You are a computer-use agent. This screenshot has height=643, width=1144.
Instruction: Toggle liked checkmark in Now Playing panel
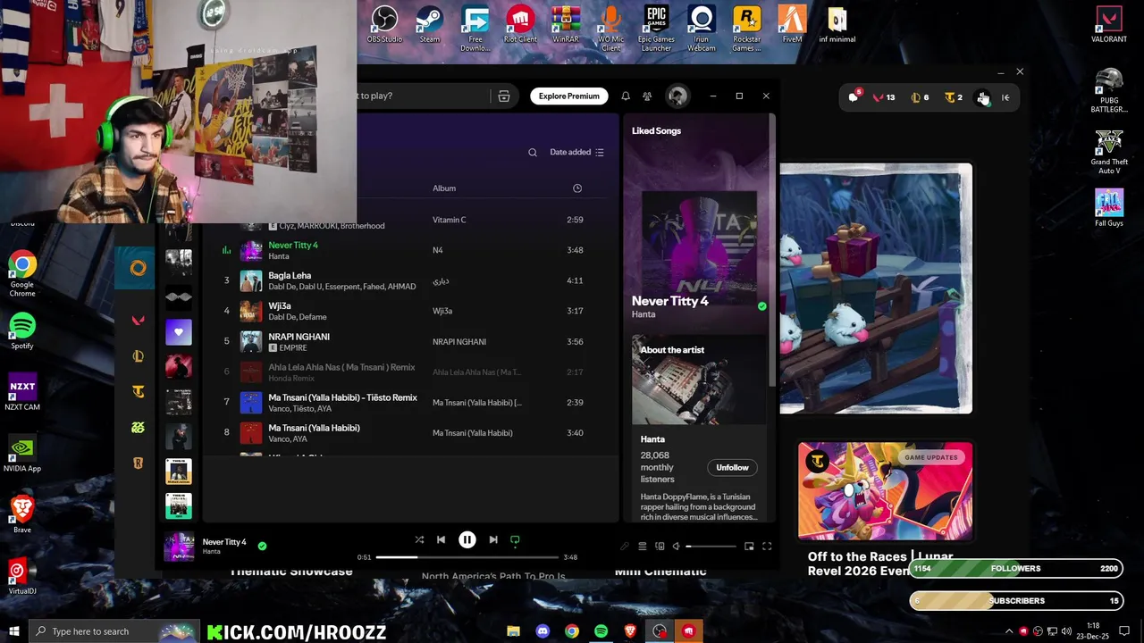pos(761,305)
